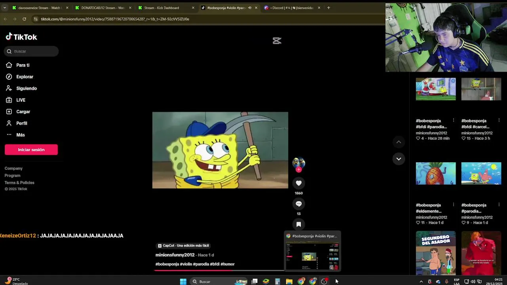507x285 pixels.
Task: Click the CapCut logo above the video
Action: [x=277, y=41]
